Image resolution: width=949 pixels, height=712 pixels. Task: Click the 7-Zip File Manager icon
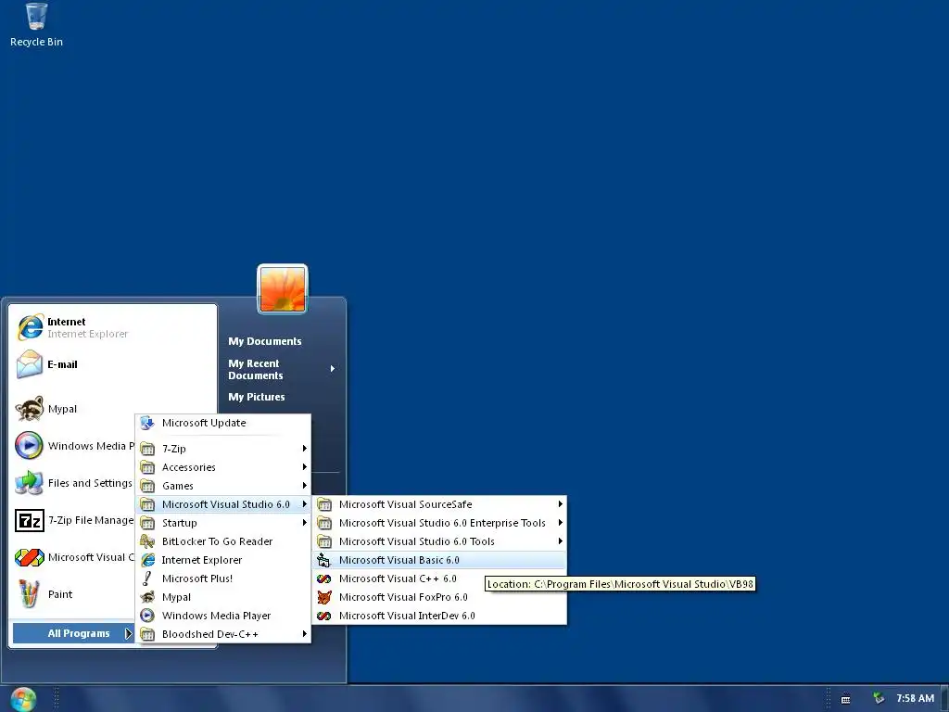[x=30, y=520]
